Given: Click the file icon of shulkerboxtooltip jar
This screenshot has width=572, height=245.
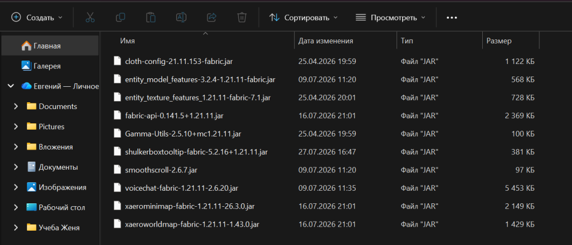Looking at the screenshot, I should pyautogui.click(x=117, y=151).
